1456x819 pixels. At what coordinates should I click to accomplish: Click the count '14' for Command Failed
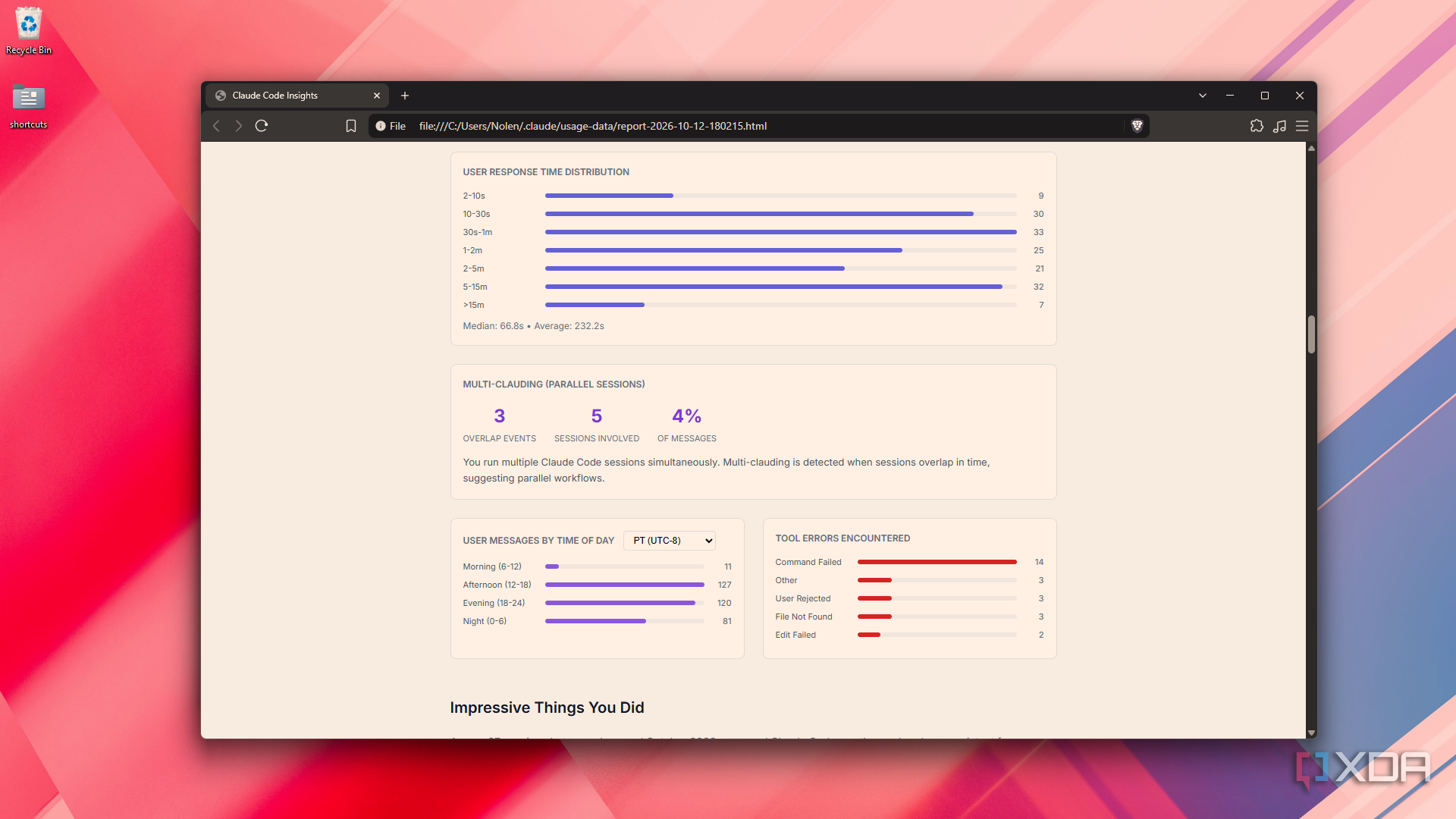(x=1039, y=562)
